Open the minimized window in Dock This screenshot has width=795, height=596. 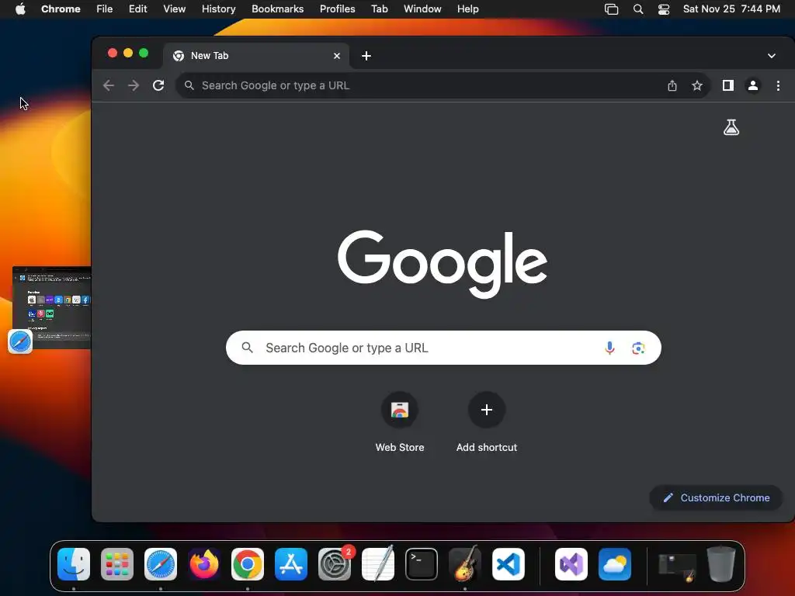tap(677, 566)
